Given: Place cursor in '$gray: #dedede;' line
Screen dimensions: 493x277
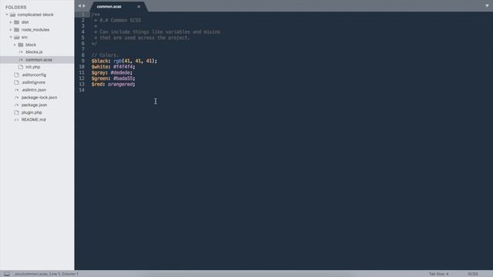Looking at the screenshot, I should (112, 72).
